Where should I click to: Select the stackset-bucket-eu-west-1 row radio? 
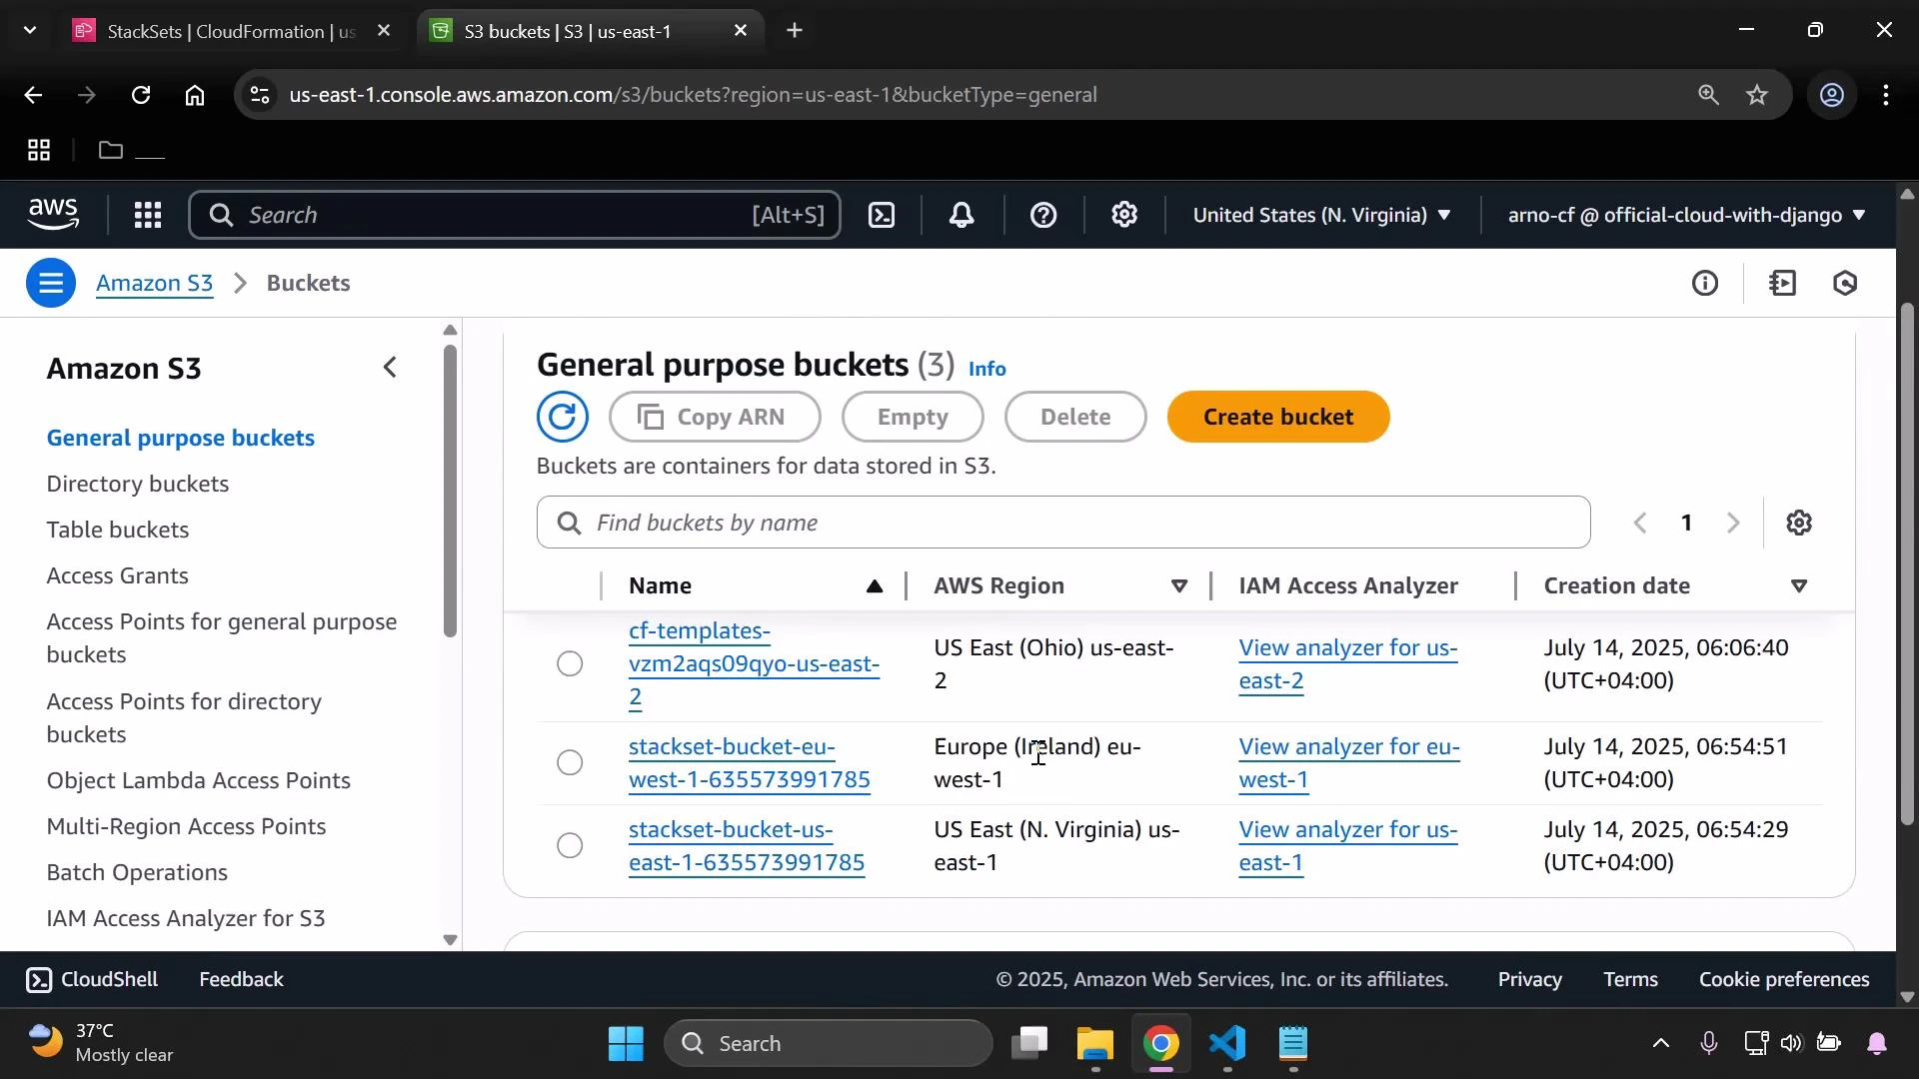[569, 761]
